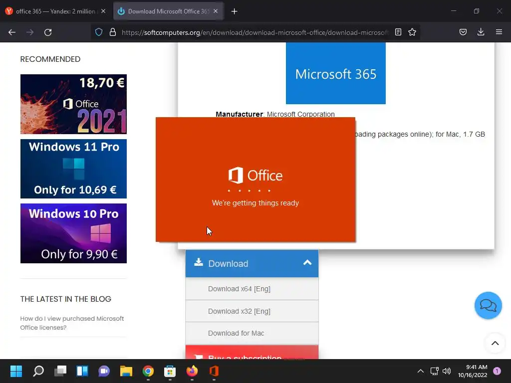Reload the current page
The width and height of the screenshot is (511, 383).
tap(48, 32)
